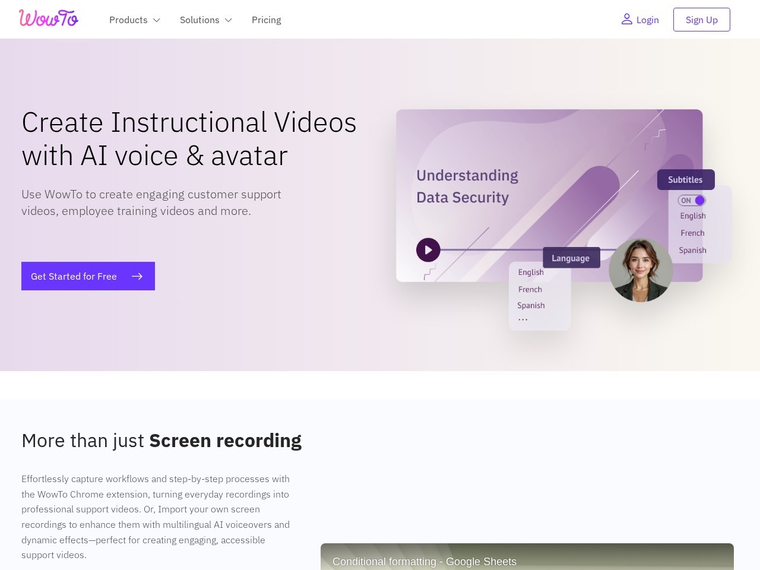Click the play button on the video preview
Image resolution: width=760 pixels, height=570 pixels.
point(428,250)
